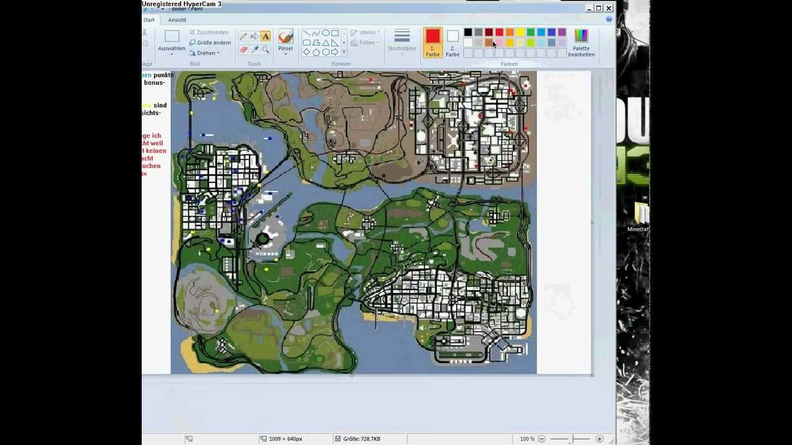Choose the Diamond shape
The image size is (792, 445).
coord(306,52)
